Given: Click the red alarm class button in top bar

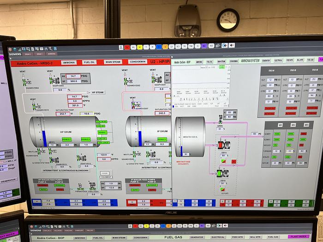Looking at the screenshot, I should point(127,47).
